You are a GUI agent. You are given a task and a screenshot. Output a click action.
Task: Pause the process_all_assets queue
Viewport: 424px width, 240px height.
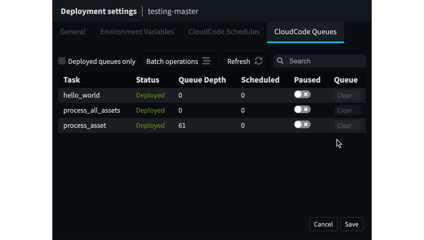pos(302,110)
